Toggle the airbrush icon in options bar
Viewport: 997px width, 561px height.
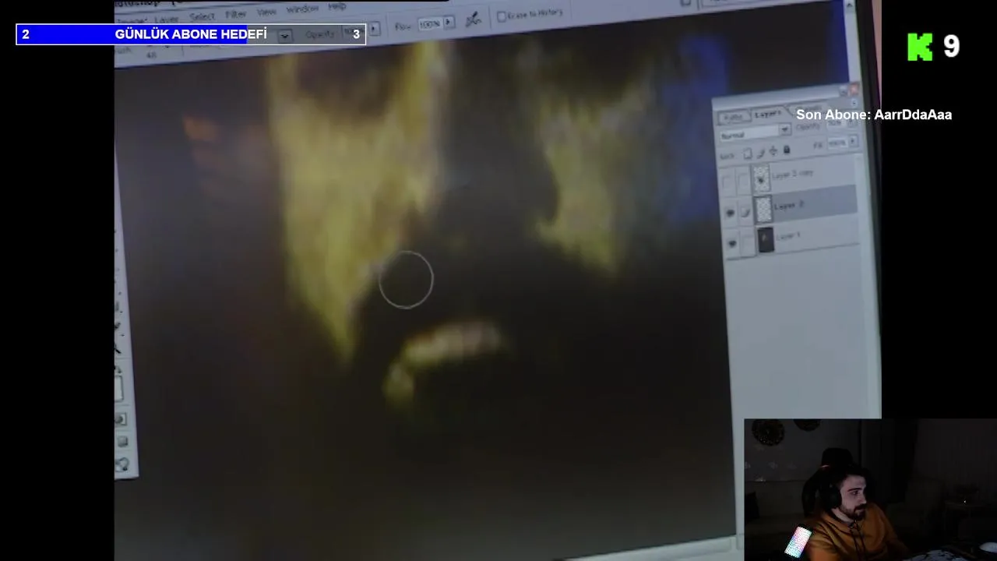[473, 20]
